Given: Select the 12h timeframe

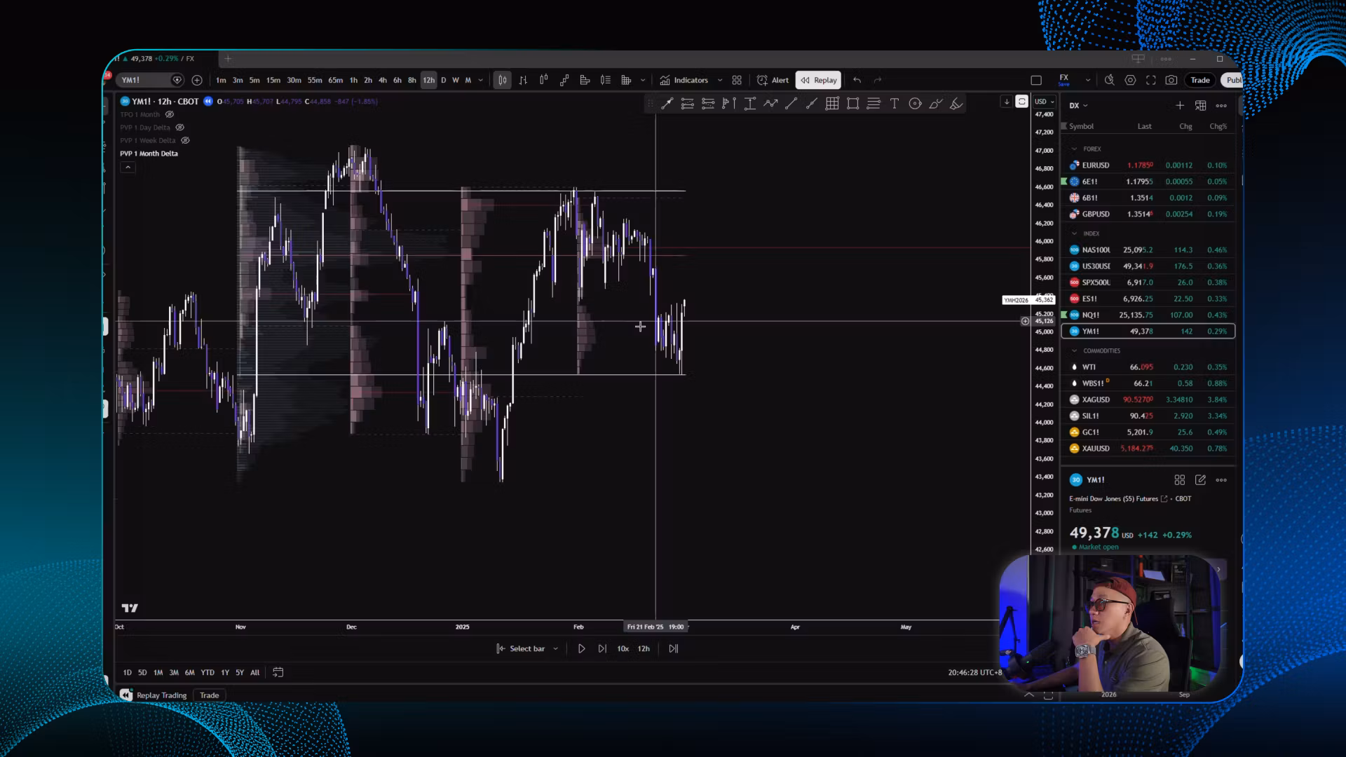Looking at the screenshot, I should (x=428, y=80).
